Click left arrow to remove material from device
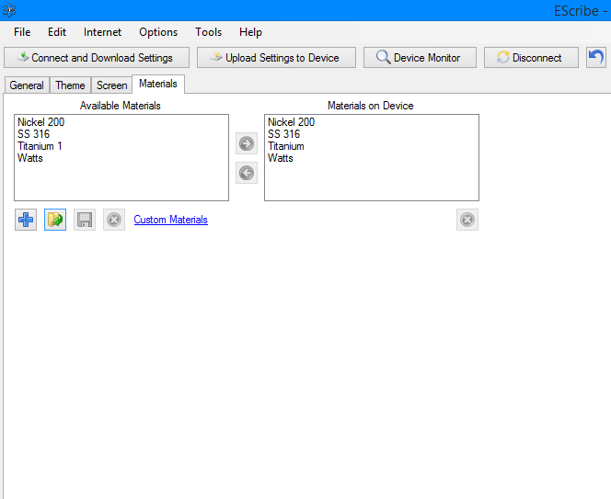This screenshot has height=499, width=611. [x=246, y=173]
